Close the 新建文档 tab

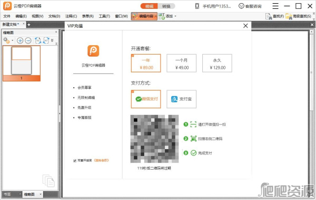pyautogui.click(x=24, y=24)
